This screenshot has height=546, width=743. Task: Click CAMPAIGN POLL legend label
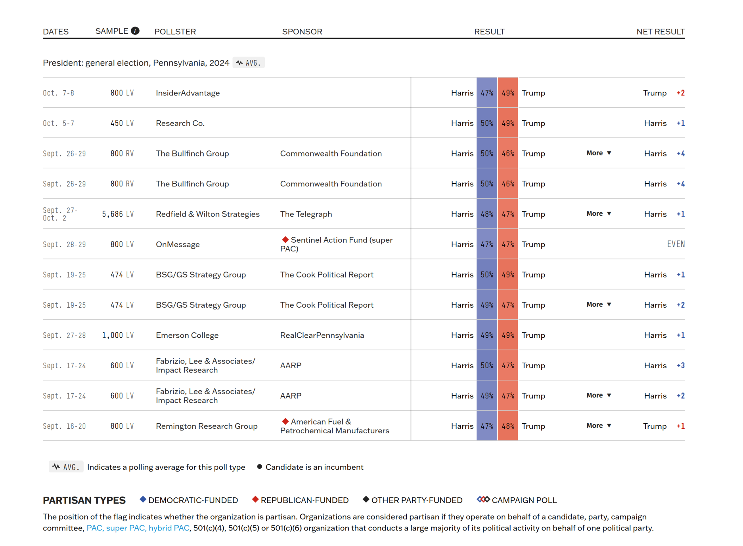pos(524,500)
